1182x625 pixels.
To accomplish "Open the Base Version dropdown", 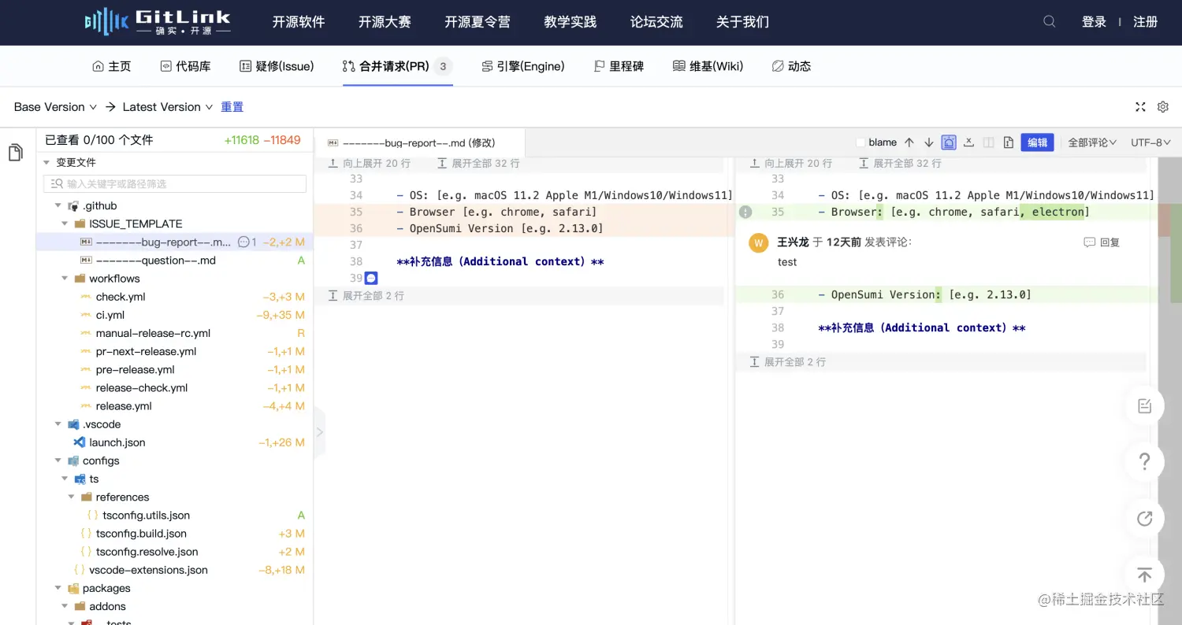I will (x=55, y=107).
